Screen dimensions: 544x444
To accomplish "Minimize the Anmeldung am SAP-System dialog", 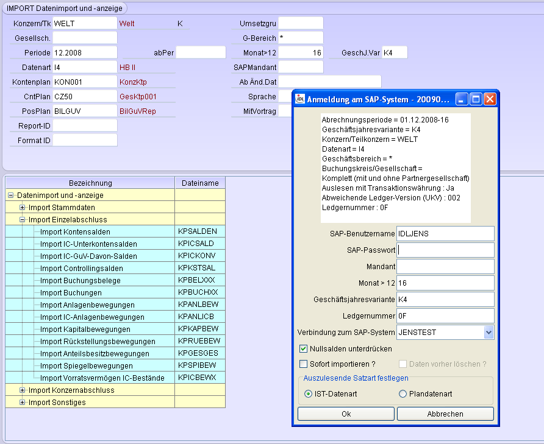I will click(x=462, y=99).
